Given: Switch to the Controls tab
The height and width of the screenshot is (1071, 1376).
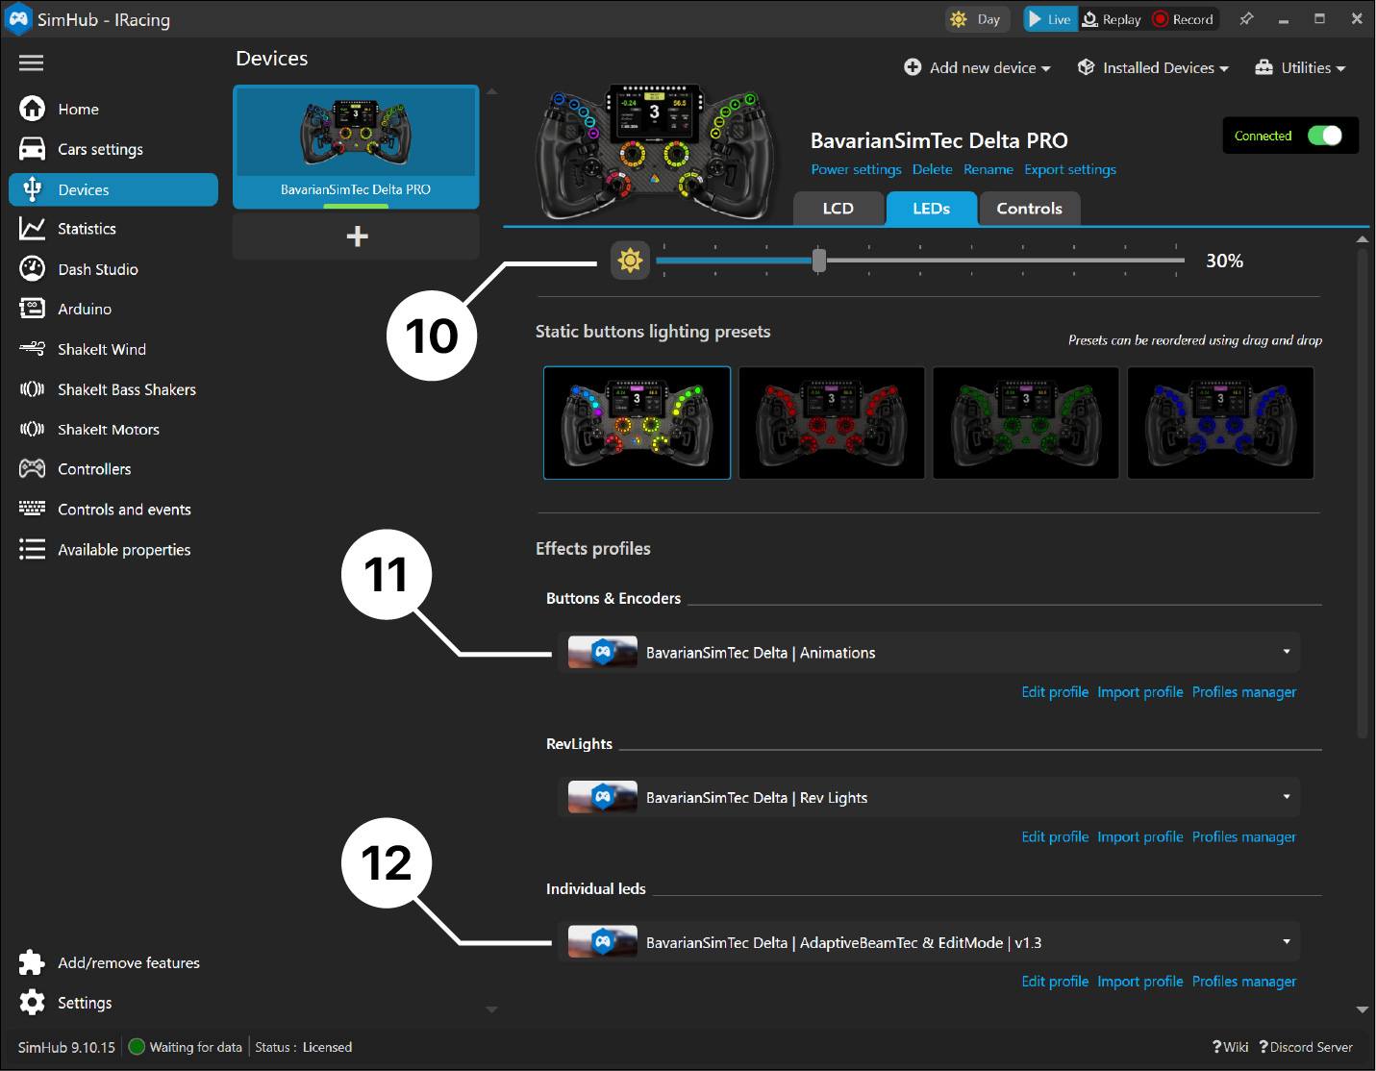Looking at the screenshot, I should tap(1029, 209).
